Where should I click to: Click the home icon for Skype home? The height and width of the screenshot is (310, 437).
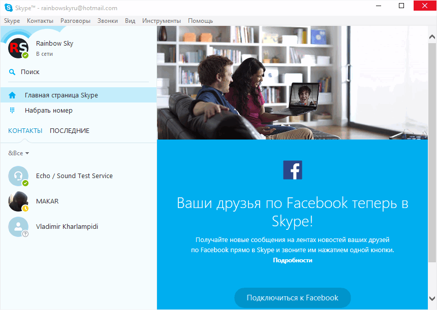[x=12, y=95]
